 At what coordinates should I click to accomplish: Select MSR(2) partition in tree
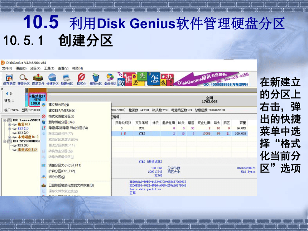point(23,133)
